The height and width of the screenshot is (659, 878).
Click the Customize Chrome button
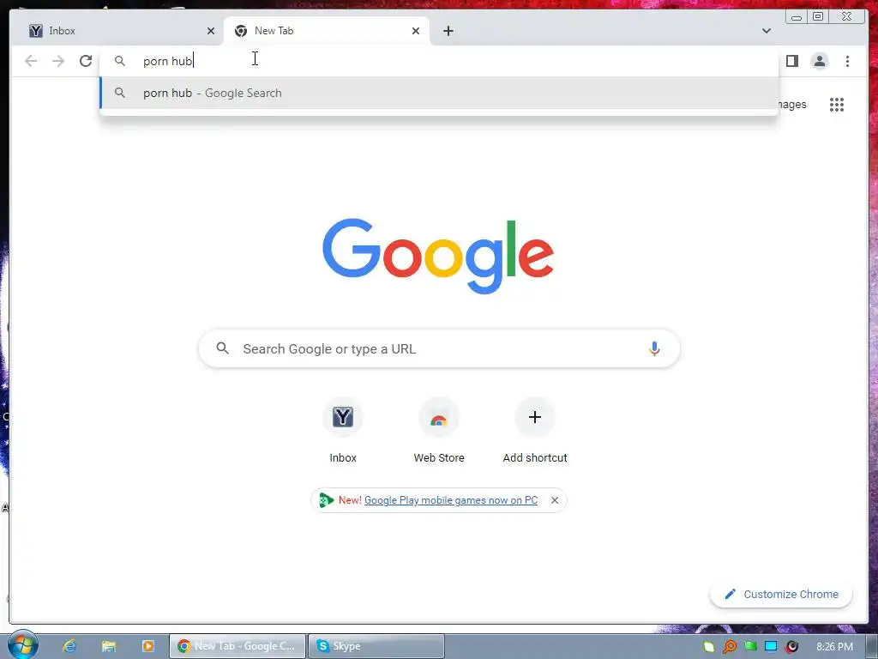click(781, 594)
